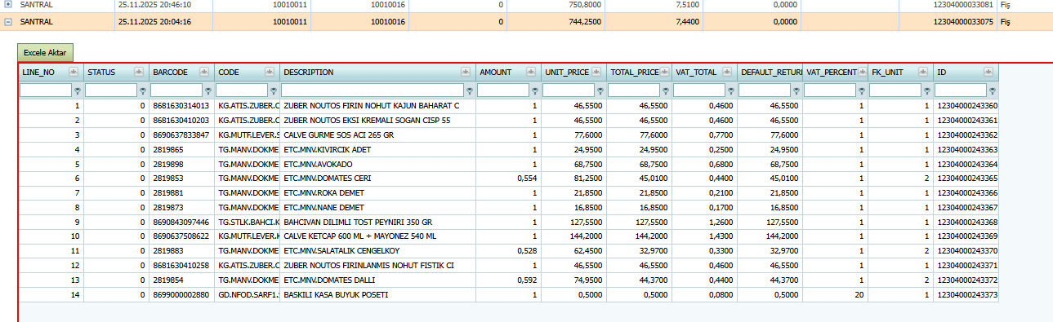The height and width of the screenshot is (322, 1053).
Task: Select cell ETC.MNV.ROKA DEMET
Action: click(377, 193)
